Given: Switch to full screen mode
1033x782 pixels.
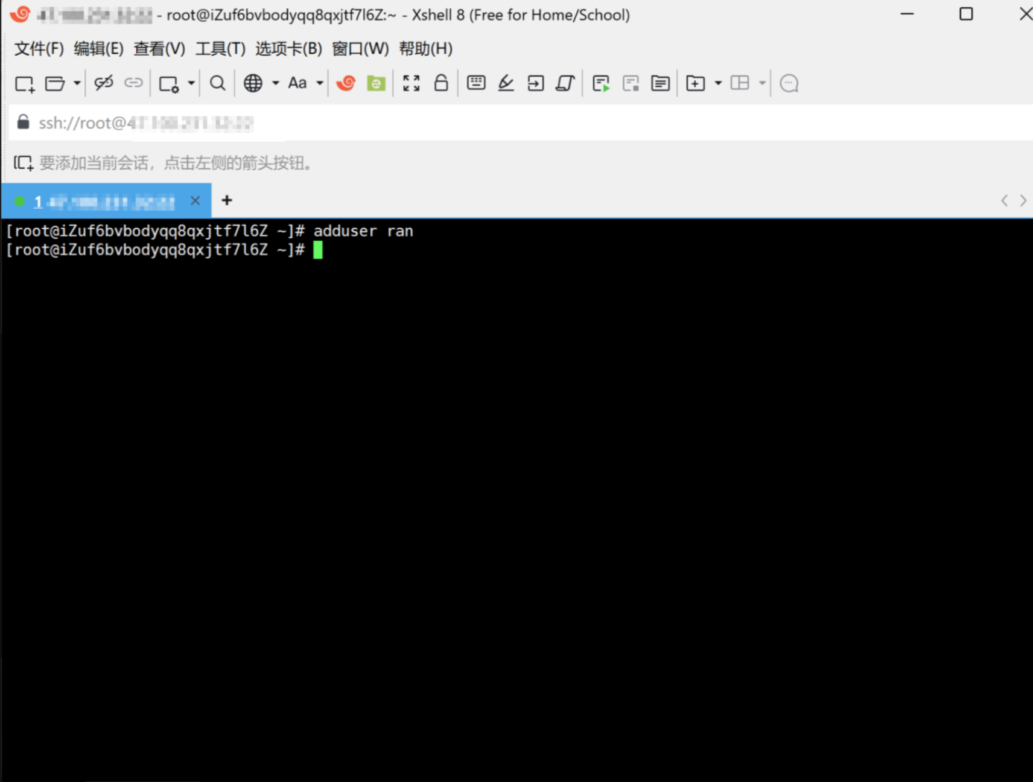Looking at the screenshot, I should click(412, 83).
